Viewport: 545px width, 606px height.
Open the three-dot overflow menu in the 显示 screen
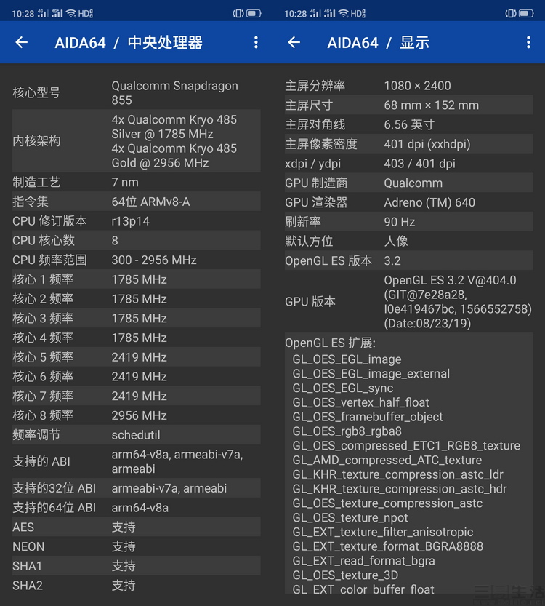[x=528, y=42]
